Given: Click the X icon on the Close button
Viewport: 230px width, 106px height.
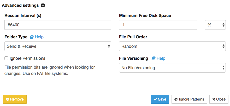Looking at the screenshot, I should (x=214, y=99).
